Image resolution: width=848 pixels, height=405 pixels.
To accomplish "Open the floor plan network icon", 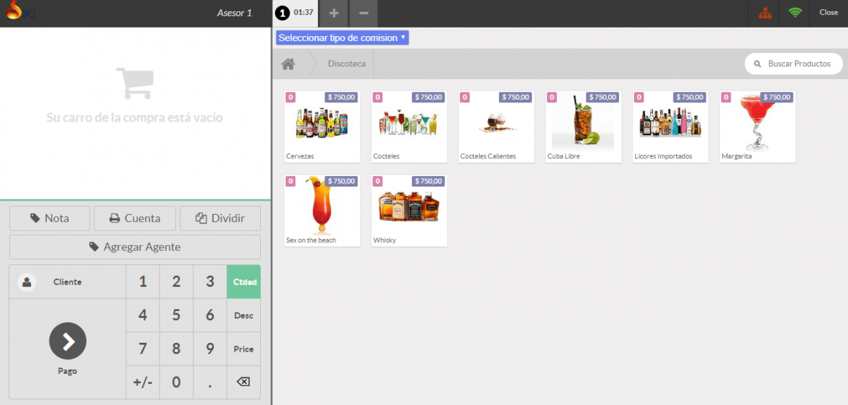I will coord(765,13).
